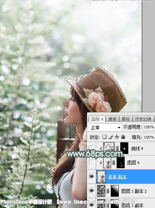The image size is (155, 208).
Task: Select the 图层 4 mask thumbnail
Action: pos(121,162)
